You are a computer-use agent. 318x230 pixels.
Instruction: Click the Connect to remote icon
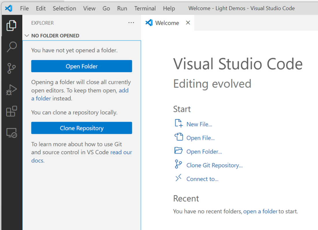178,178
